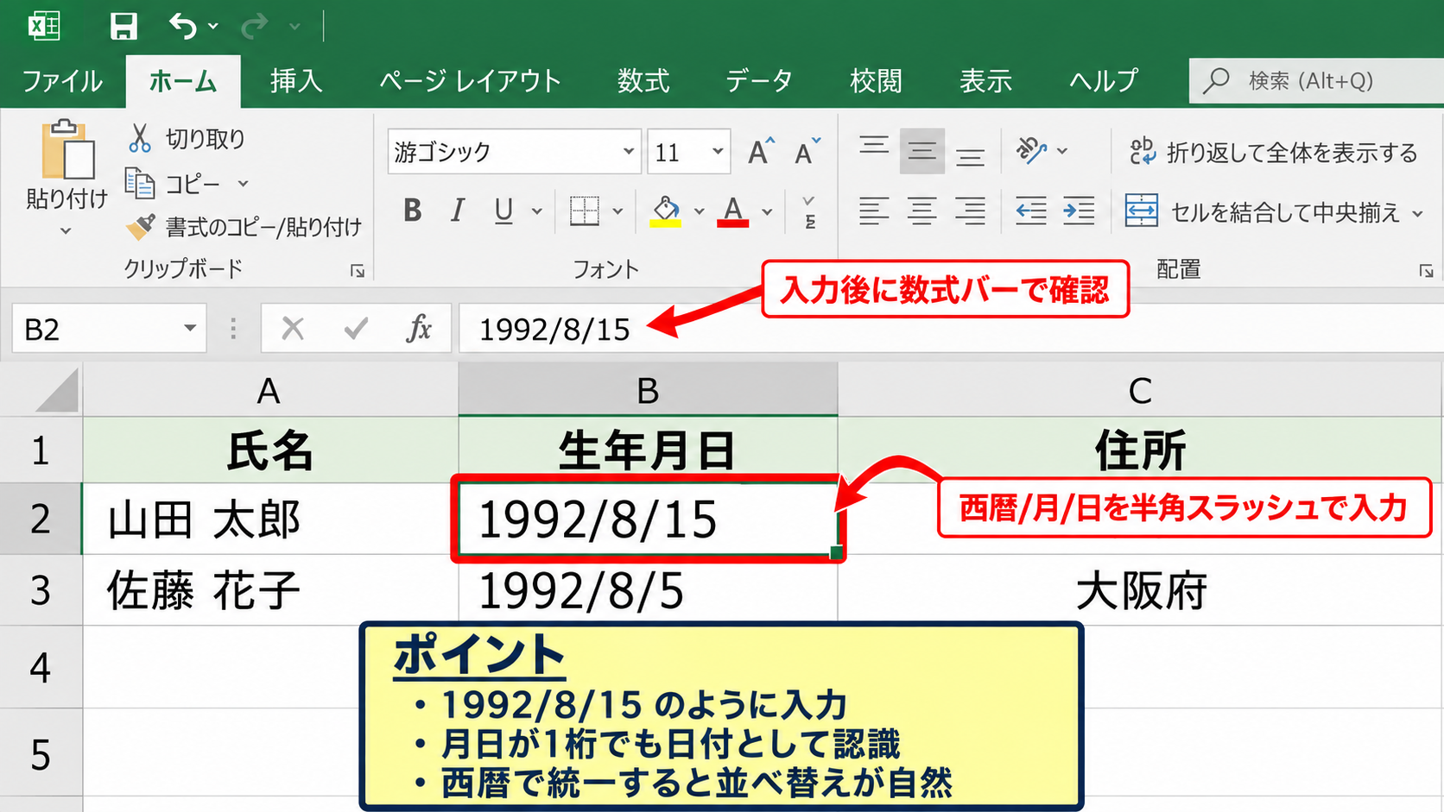Toggle Bold formatting
The height and width of the screenshot is (812, 1444).
[x=412, y=210]
